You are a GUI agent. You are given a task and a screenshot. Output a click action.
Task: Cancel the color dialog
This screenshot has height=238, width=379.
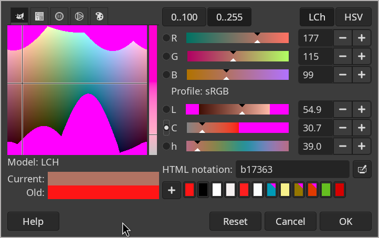tap(290, 221)
